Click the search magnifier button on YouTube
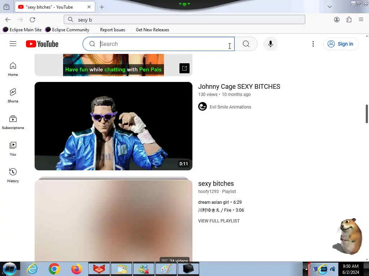The height and width of the screenshot is (276, 369). 246,44
